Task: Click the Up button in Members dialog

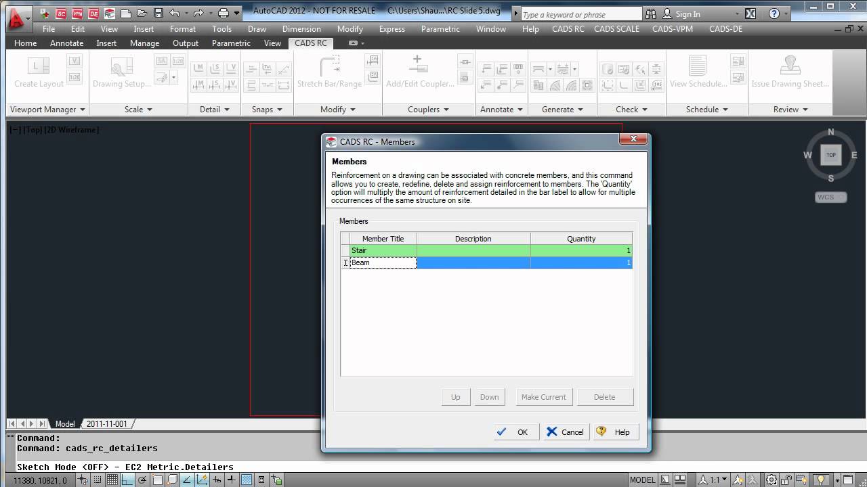Action: 456,397
